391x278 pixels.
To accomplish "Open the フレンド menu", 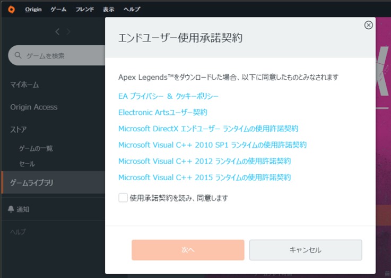I will [85, 10].
